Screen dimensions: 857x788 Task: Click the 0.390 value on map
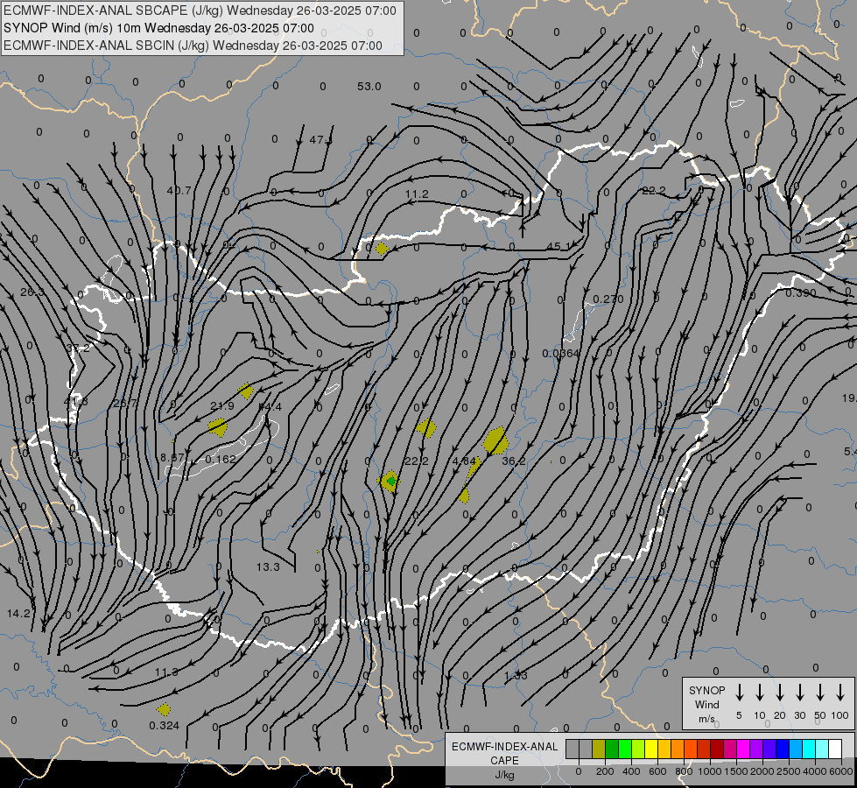pos(801,293)
